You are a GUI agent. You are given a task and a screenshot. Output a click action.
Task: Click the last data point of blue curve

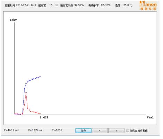(40, 76)
